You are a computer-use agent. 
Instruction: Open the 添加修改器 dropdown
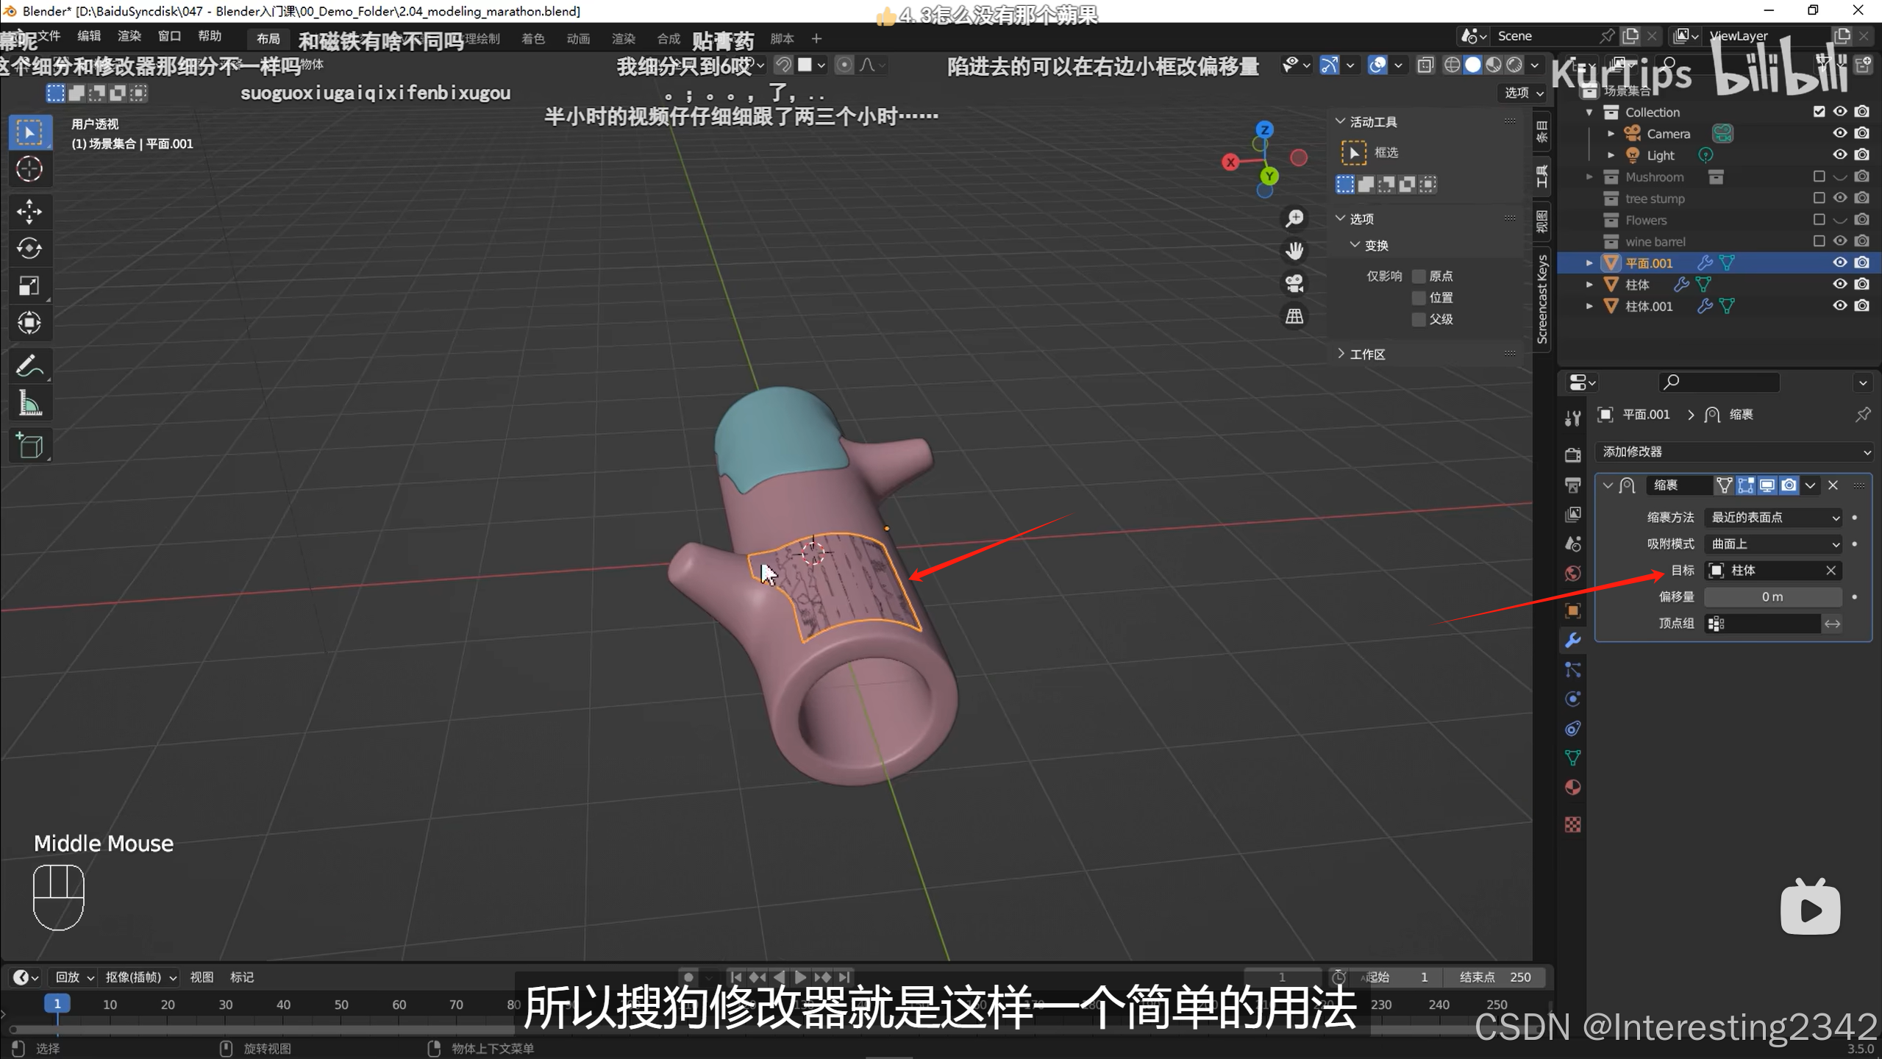(1734, 452)
